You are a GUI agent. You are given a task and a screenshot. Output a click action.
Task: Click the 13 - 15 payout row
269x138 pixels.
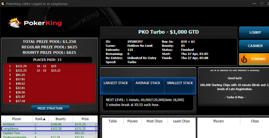click(x=48, y=71)
